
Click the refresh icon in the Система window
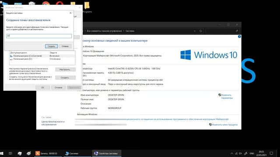coord(200,31)
